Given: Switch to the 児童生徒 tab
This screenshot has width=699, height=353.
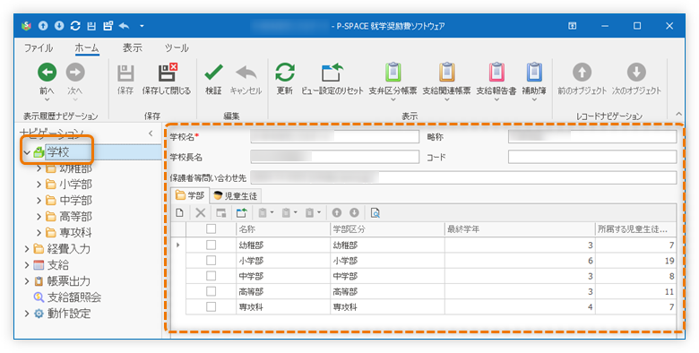Looking at the screenshot, I should click(235, 195).
